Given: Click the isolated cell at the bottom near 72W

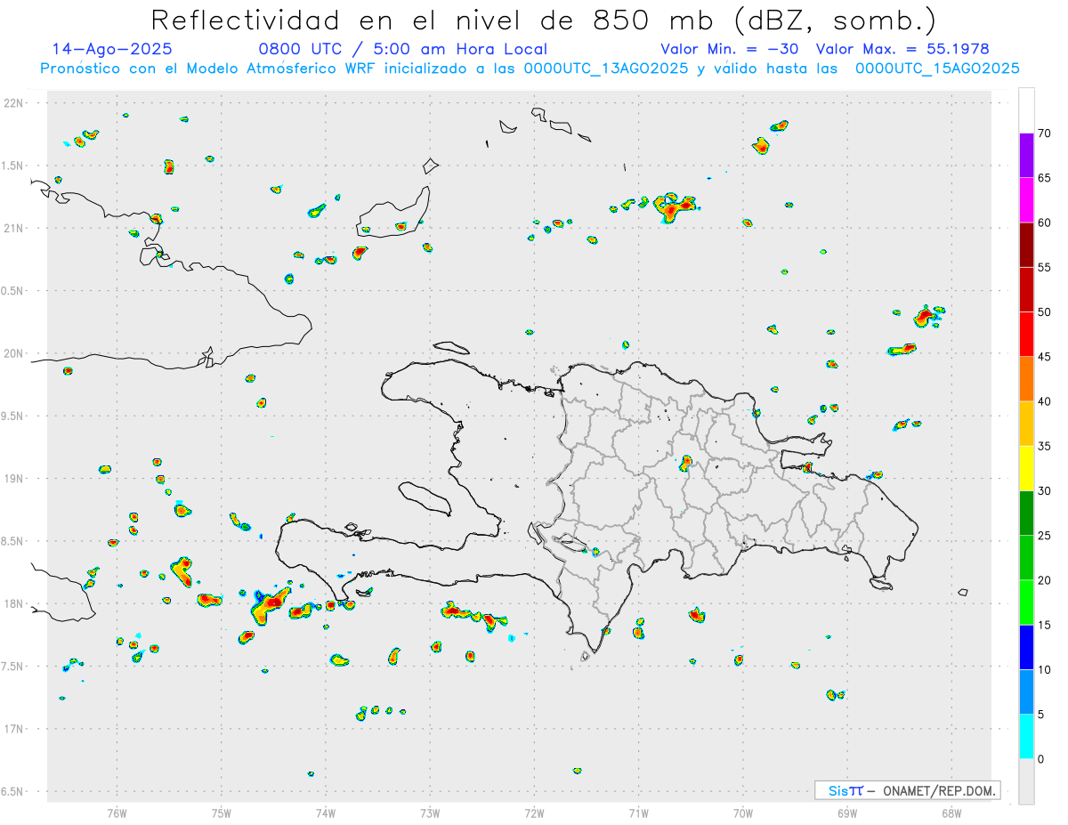Looking at the screenshot, I should 577,771.
